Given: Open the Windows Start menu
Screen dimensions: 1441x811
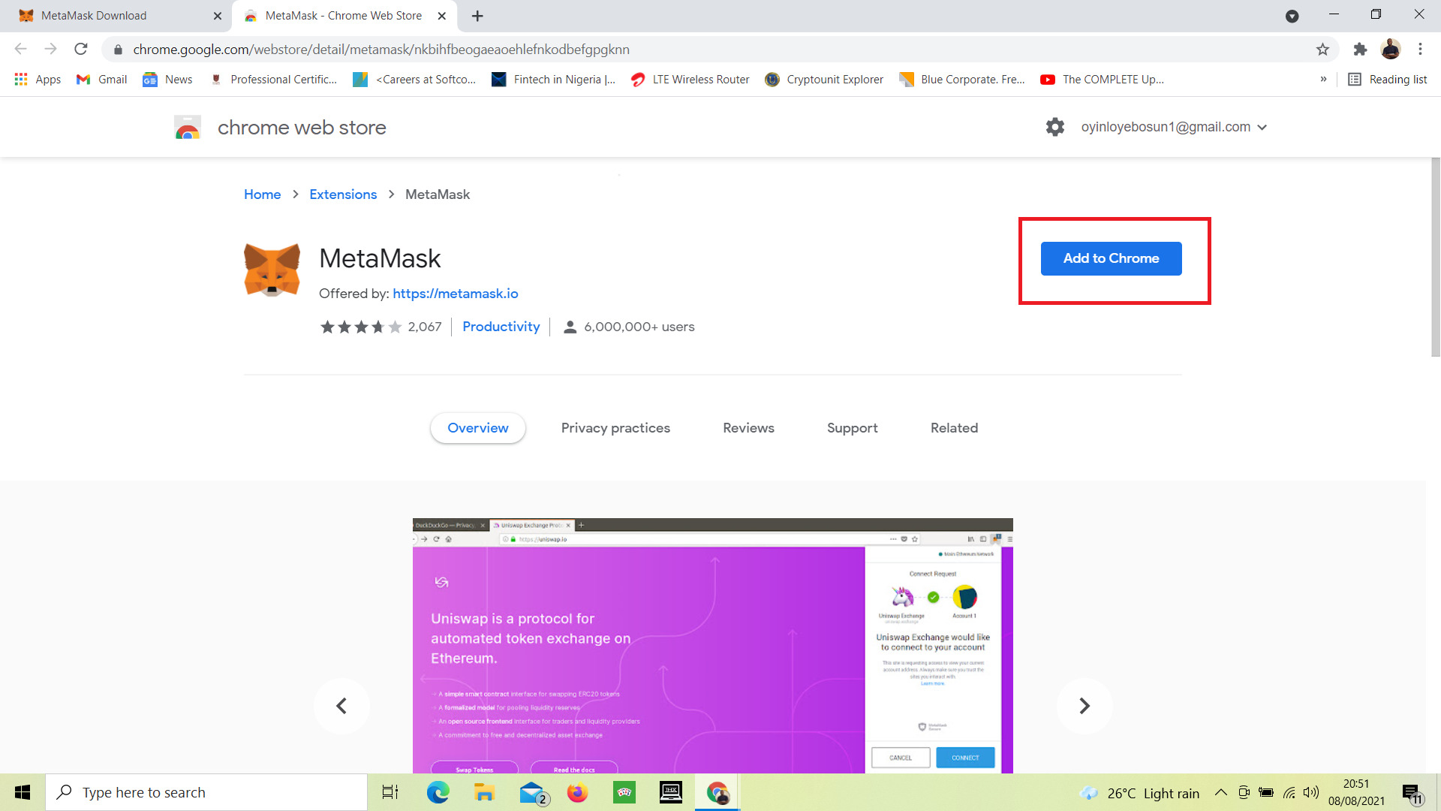Looking at the screenshot, I should [23, 792].
